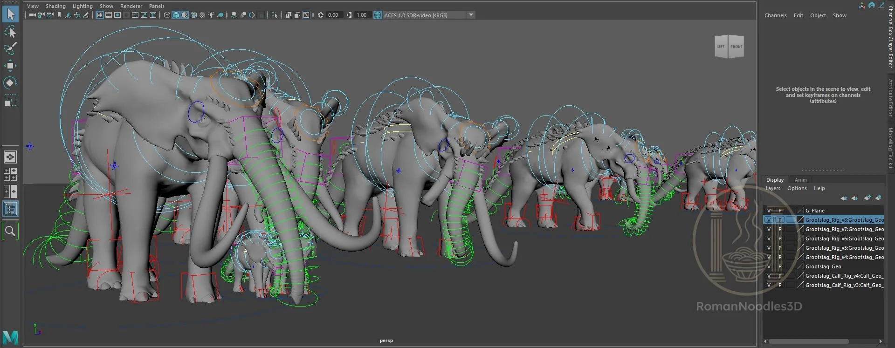Choose the Paint Selection tool
Image resolution: width=895 pixels, height=348 pixels.
point(10,48)
